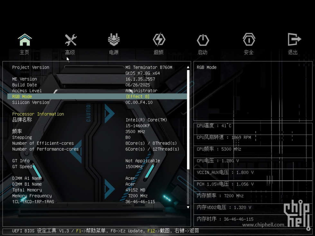Click the Intel(R) Core(TM) text

tap(146, 120)
